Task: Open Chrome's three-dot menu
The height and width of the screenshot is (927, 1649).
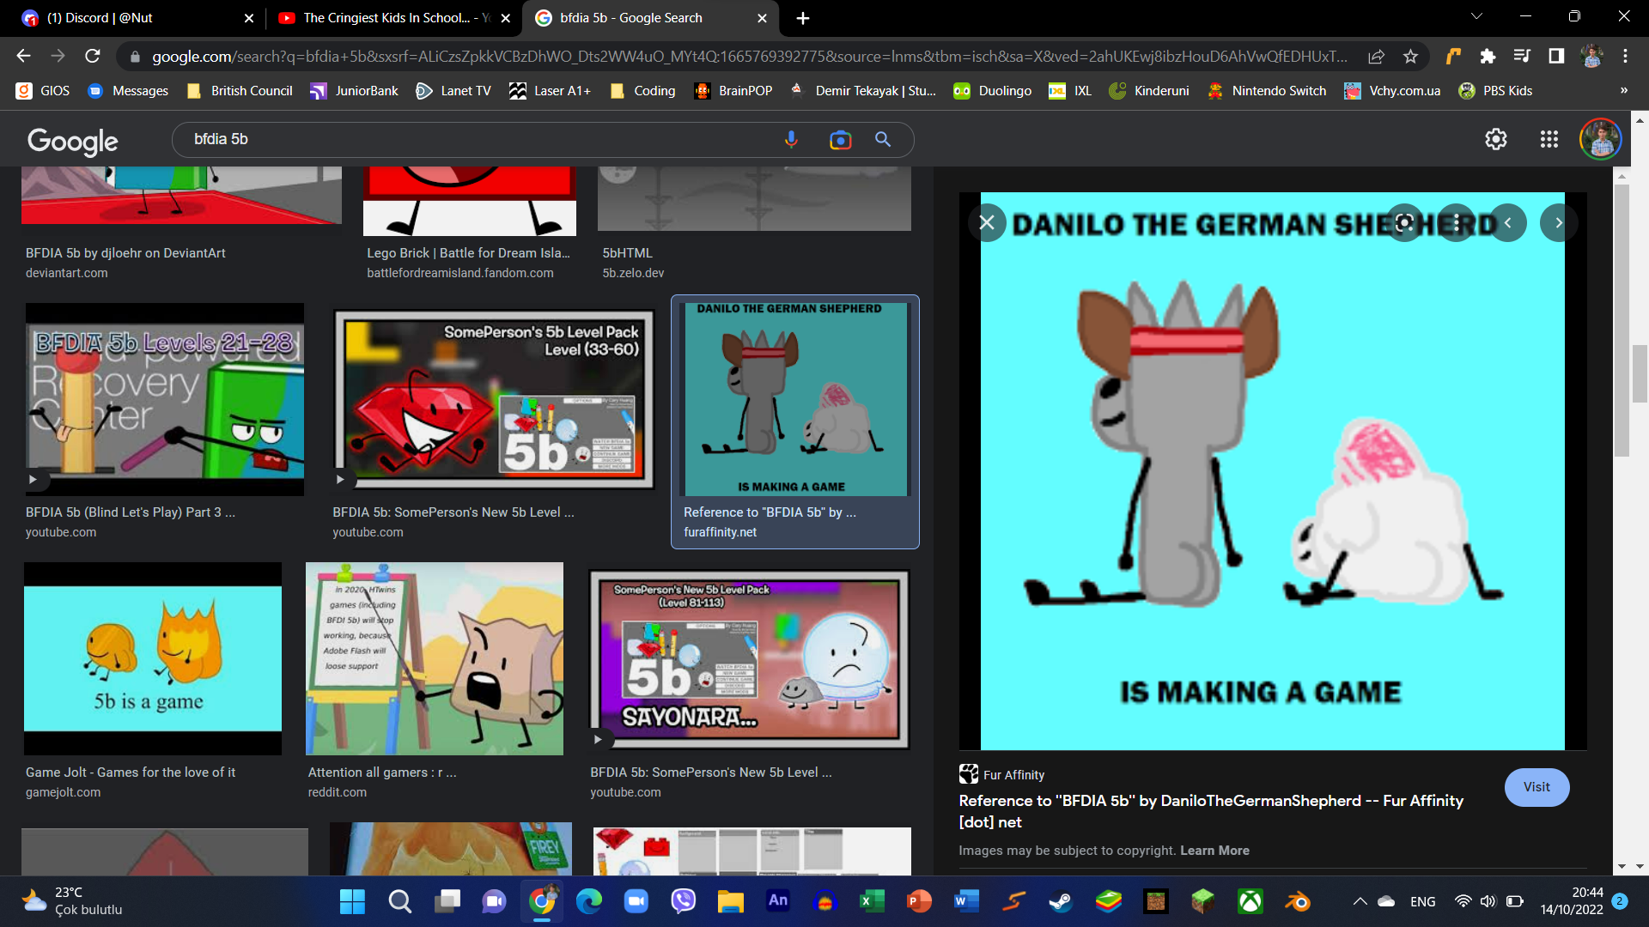Action: pos(1625,56)
